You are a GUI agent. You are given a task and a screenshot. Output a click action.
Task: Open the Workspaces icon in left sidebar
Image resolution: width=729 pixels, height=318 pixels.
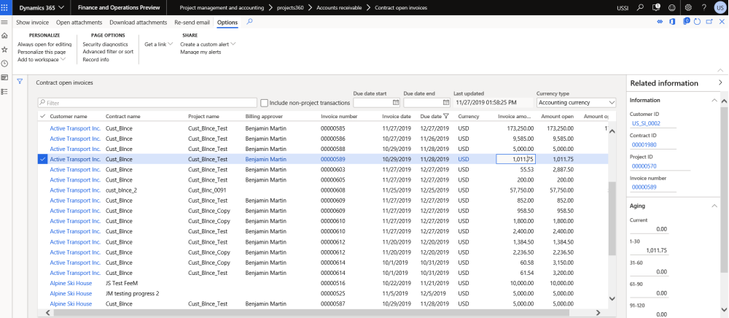click(4, 77)
